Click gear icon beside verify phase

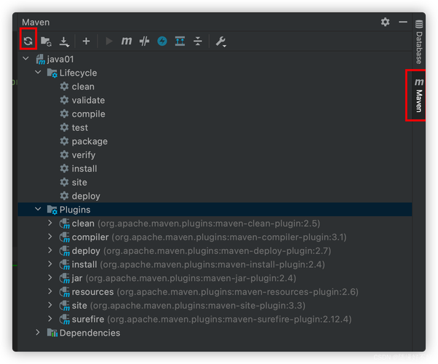[64, 155]
